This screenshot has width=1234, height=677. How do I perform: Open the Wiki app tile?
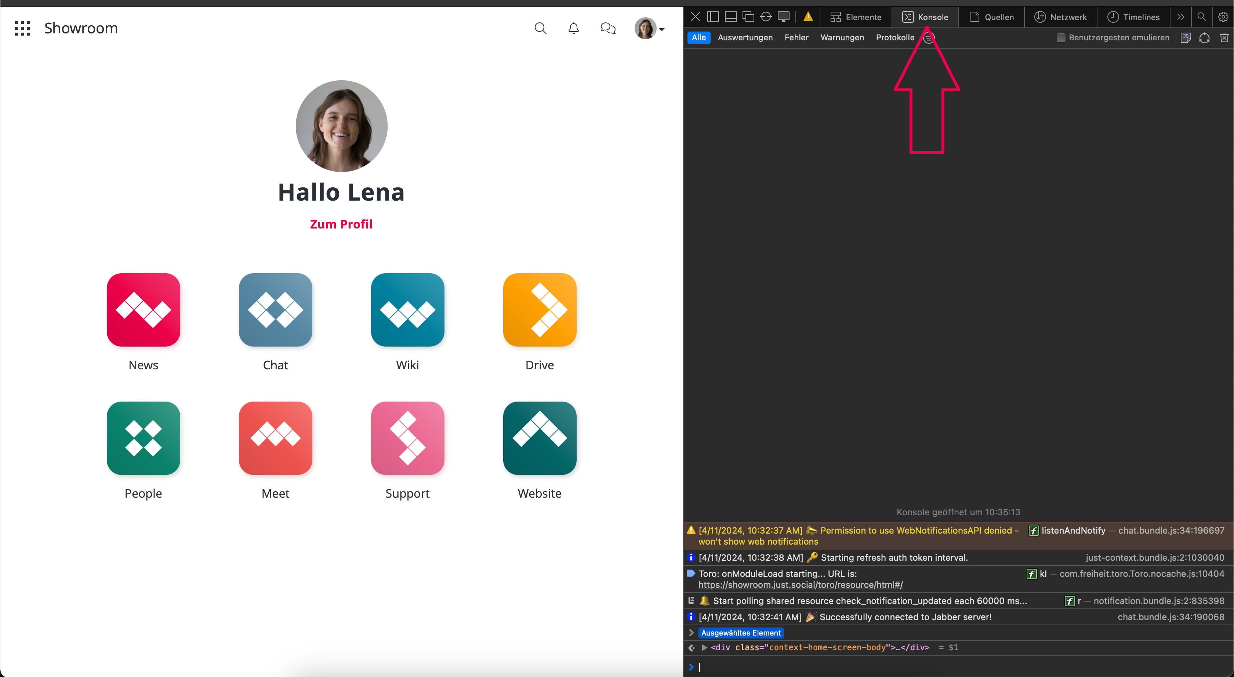click(408, 310)
